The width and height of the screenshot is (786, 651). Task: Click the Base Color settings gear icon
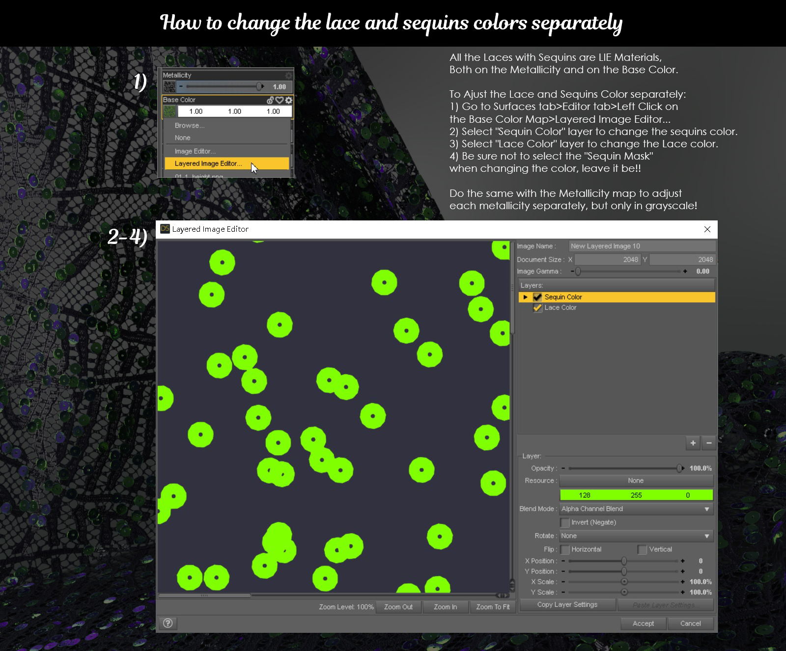click(289, 100)
